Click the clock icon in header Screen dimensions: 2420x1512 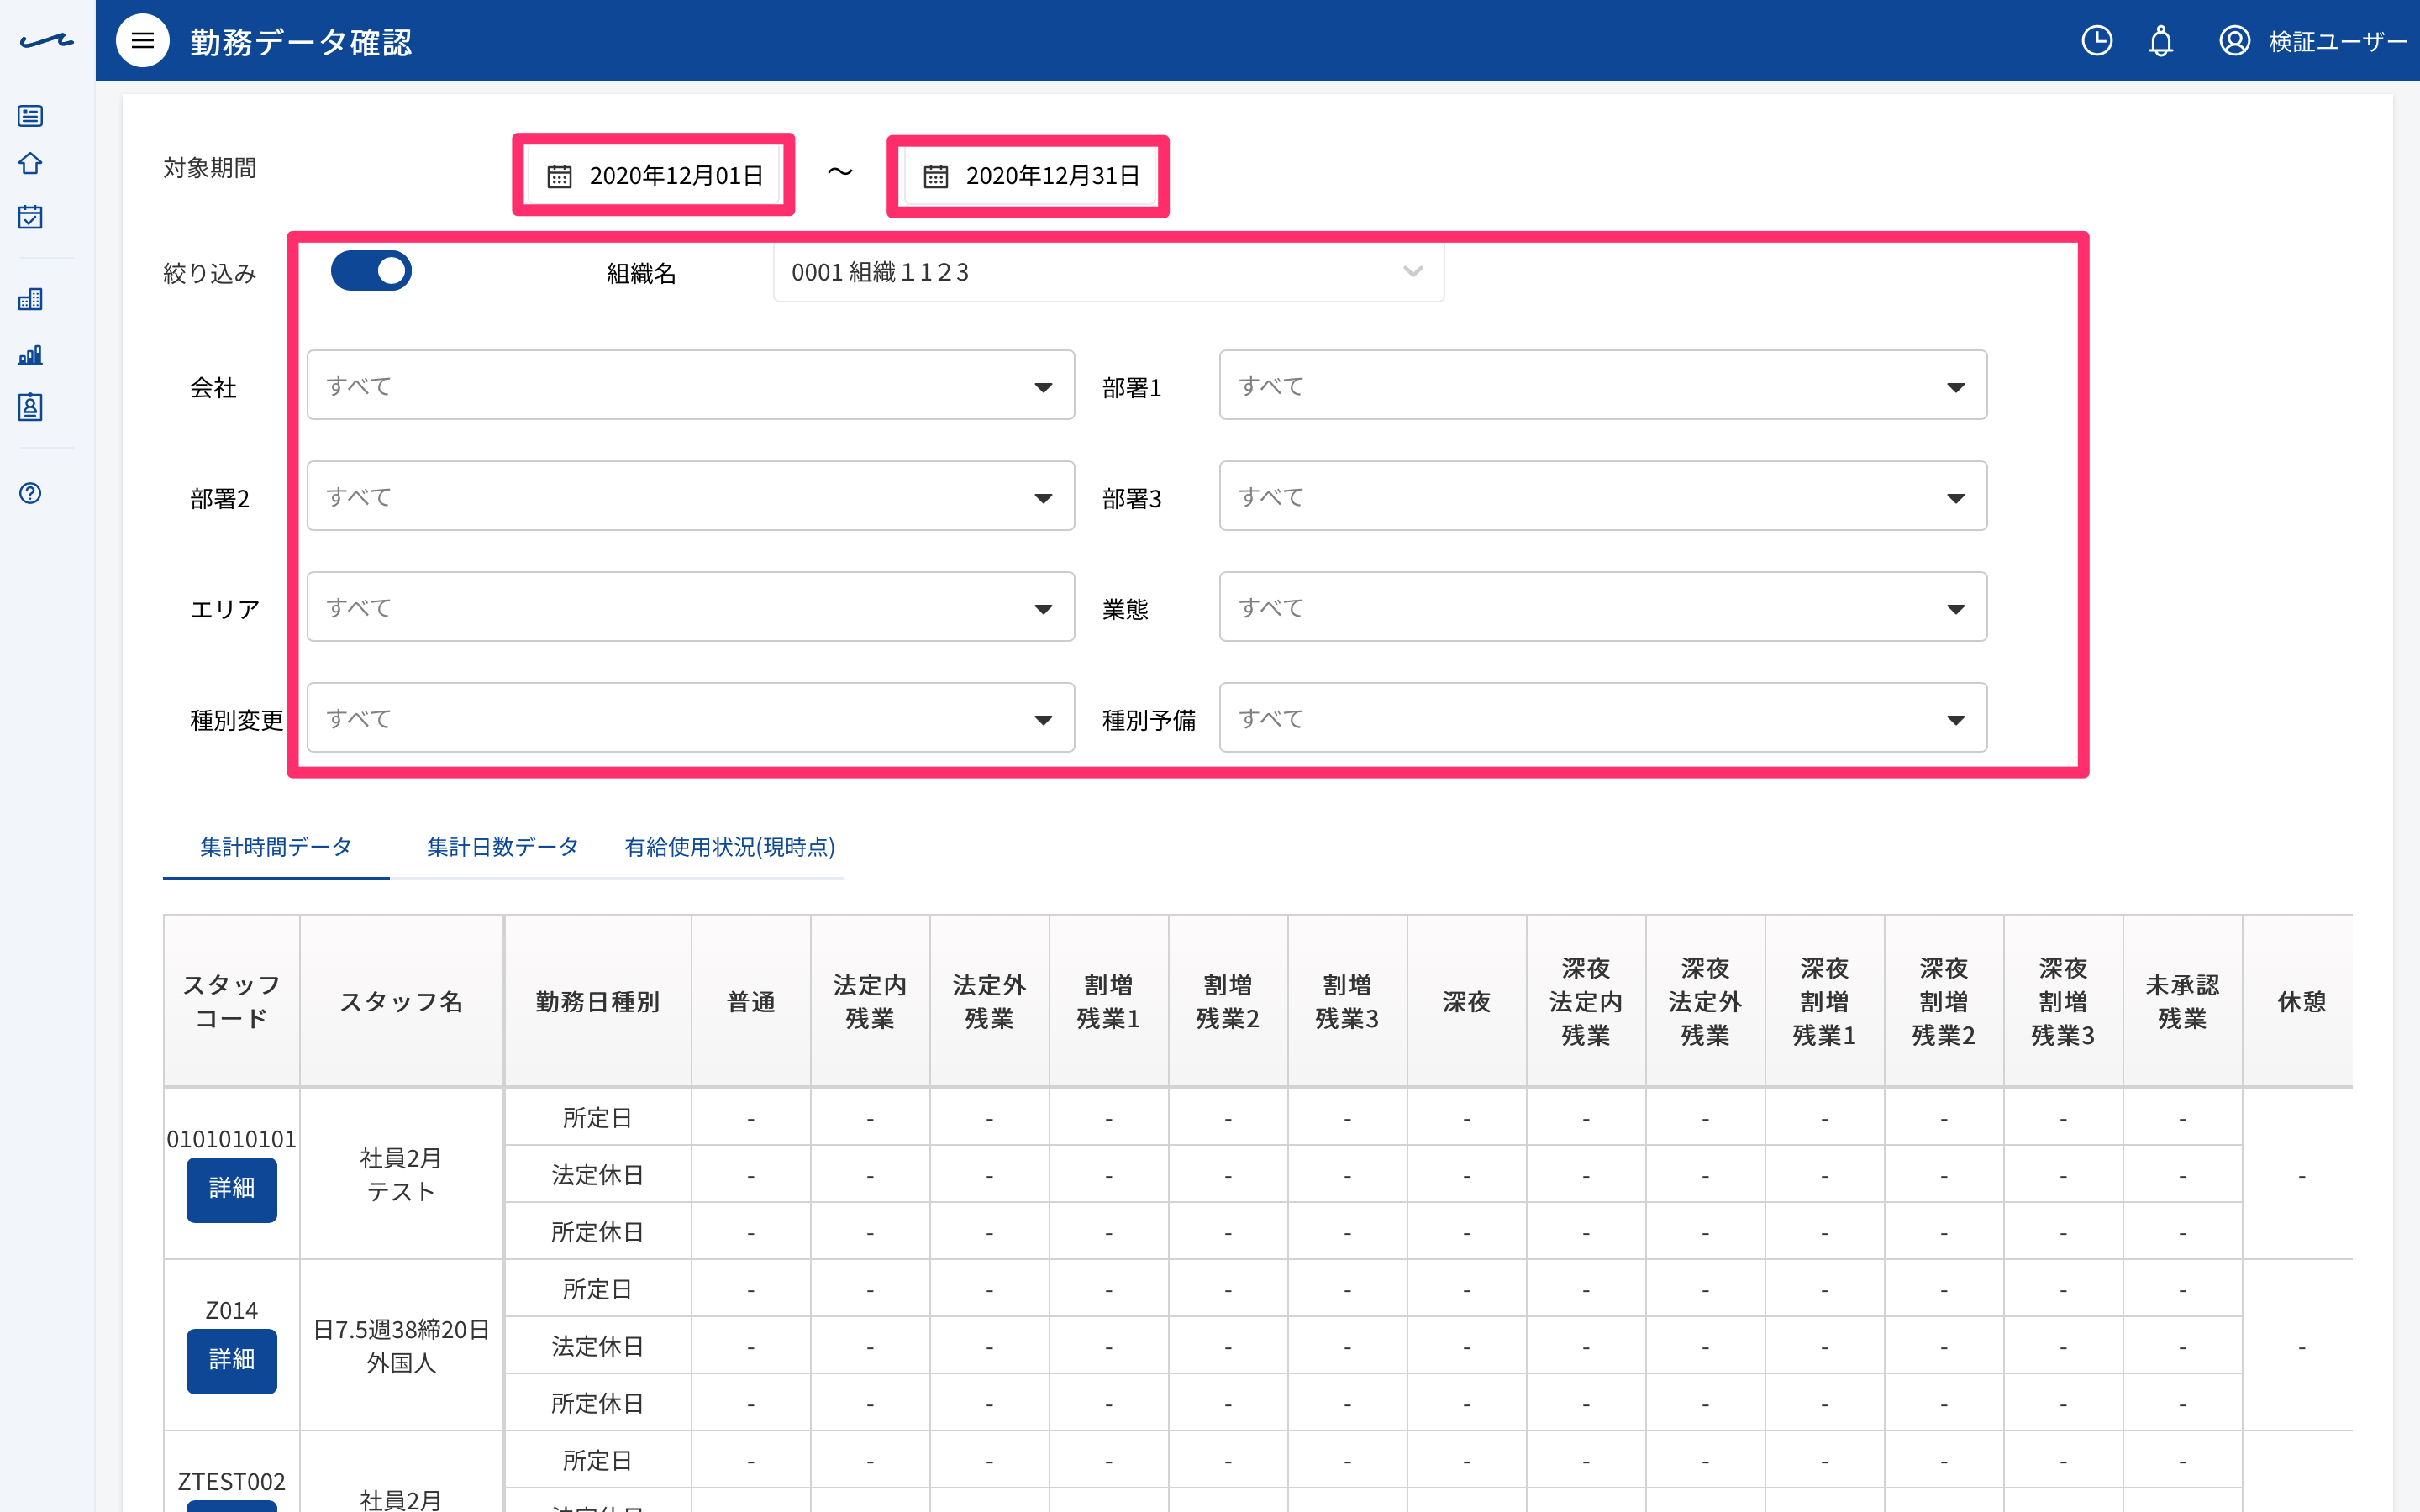pos(2097,41)
